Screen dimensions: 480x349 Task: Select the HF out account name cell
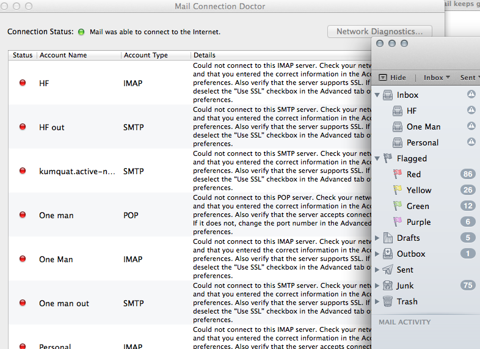tap(52, 128)
